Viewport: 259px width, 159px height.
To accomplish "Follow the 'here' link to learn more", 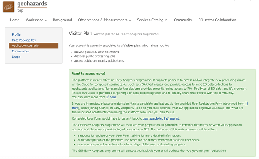I will (113, 97).
